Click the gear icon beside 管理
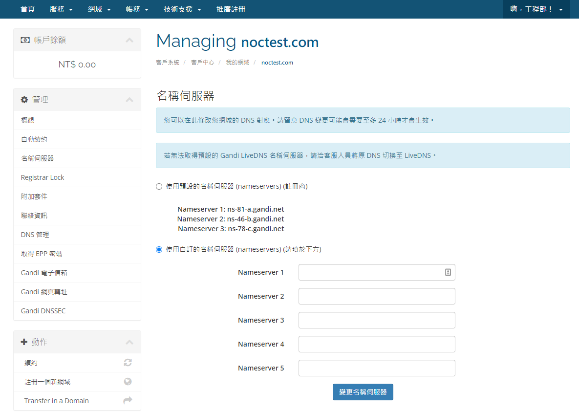 click(x=24, y=100)
